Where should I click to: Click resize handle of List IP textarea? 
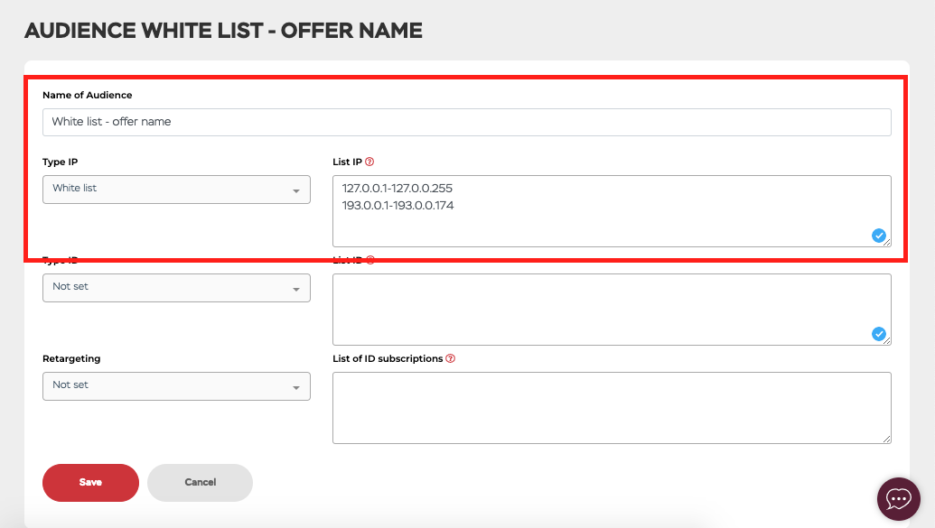(x=887, y=243)
